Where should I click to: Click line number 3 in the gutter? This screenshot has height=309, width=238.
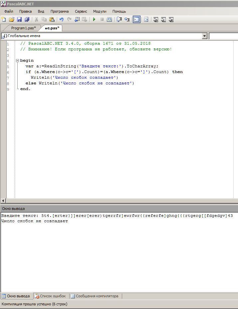[x=8, y=55]
